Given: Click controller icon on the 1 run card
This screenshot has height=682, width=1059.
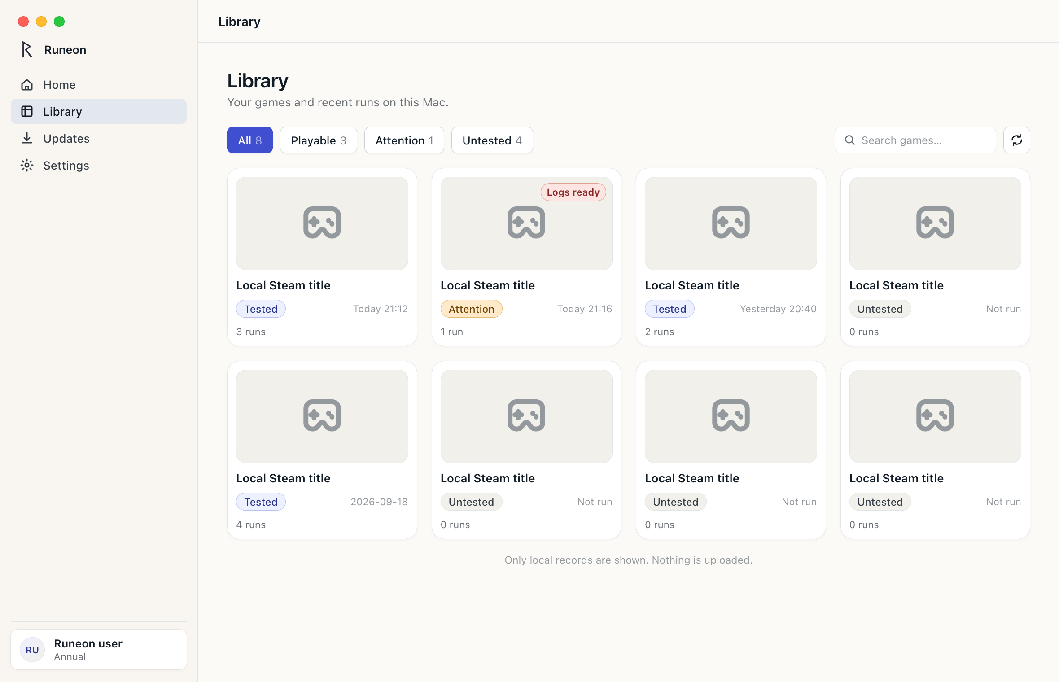Looking at the screenshot, I should click(x=526, y=223).
